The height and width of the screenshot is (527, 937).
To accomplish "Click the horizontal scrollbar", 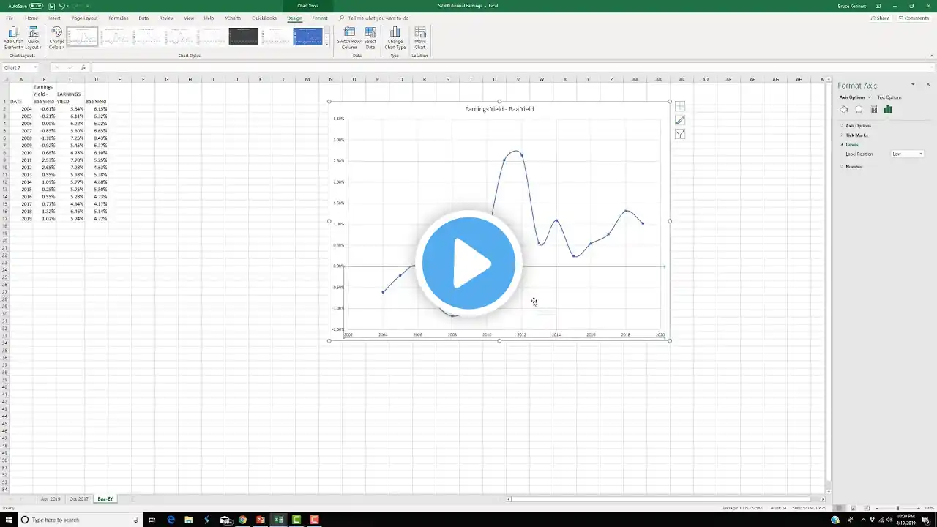I will pyautogui.click(x=666, y=499).
